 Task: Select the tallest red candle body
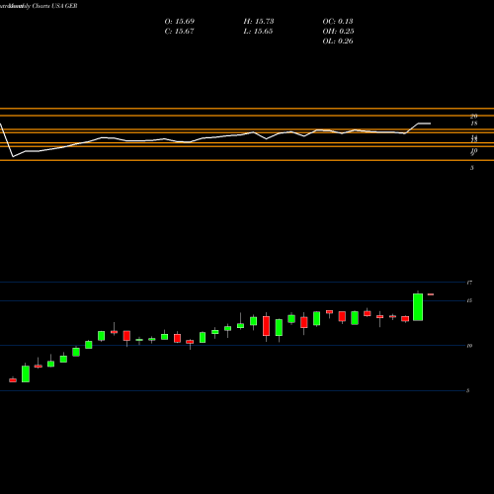click(266, 326)
